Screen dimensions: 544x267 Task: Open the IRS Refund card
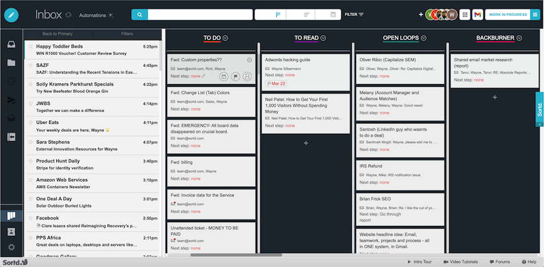400,175
